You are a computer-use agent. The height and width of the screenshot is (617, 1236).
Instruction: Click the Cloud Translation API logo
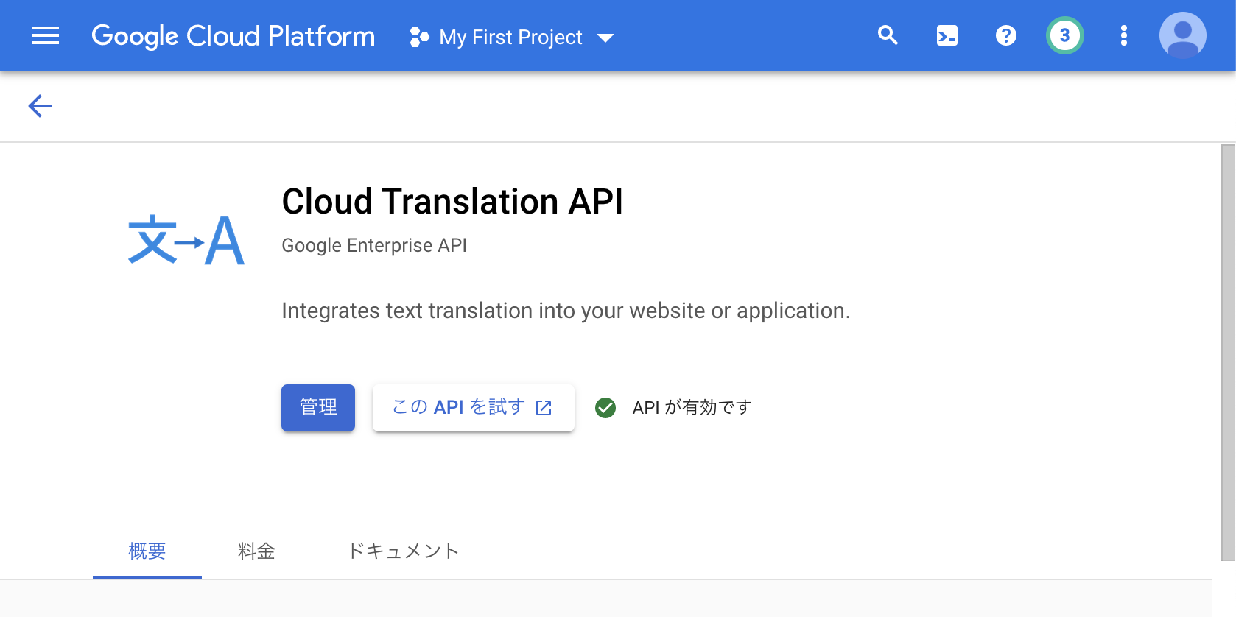[186, 240]
